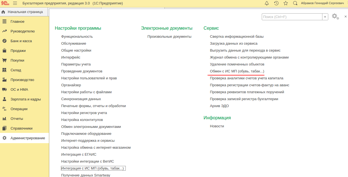Screen dimensions: 348x177
Task: Open the Функциональность settings
Action: tap(77, 36)
